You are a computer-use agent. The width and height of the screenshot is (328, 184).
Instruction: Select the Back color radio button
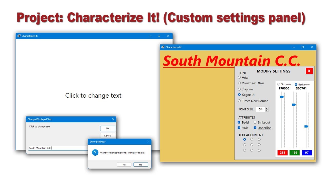click(296, 84)
